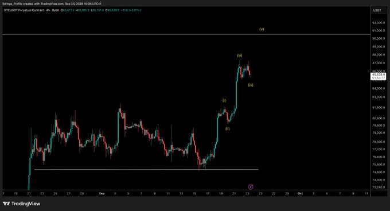This screenshot has width=390, height=211.
Task: Click the 74,800.0 price axis label
Action: 379,172
